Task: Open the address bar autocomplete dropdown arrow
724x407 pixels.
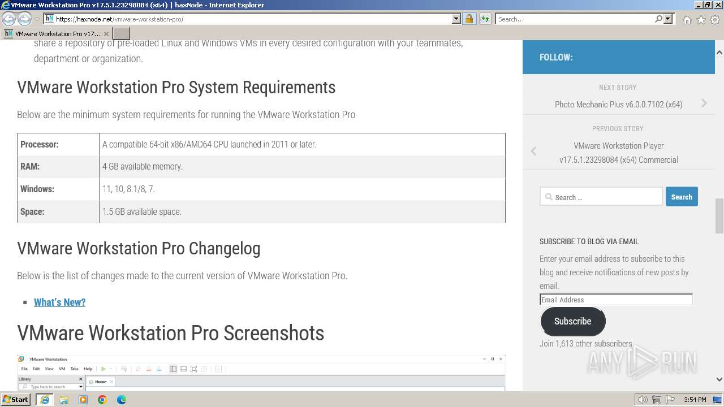Action: point(456,19)
